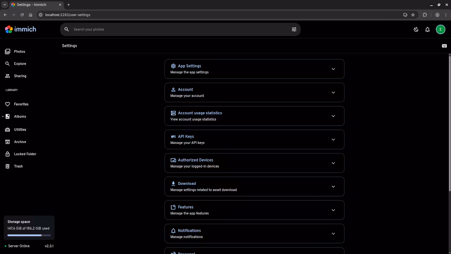
Task: Open the Settings - Immich browser tab
Action: [32, 5]
